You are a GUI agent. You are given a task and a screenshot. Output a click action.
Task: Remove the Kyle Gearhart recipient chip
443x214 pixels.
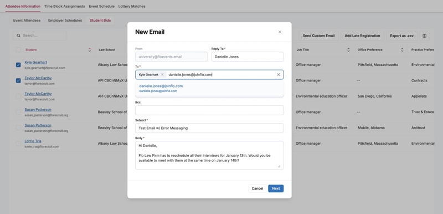[162, 75]
